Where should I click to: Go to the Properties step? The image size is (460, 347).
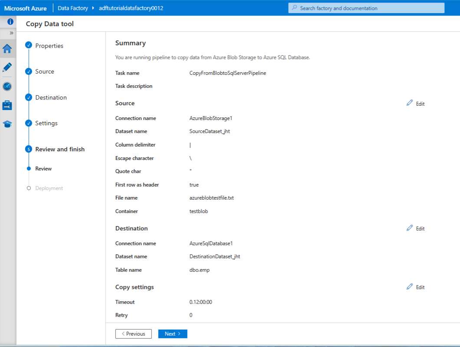click(49, 46)
